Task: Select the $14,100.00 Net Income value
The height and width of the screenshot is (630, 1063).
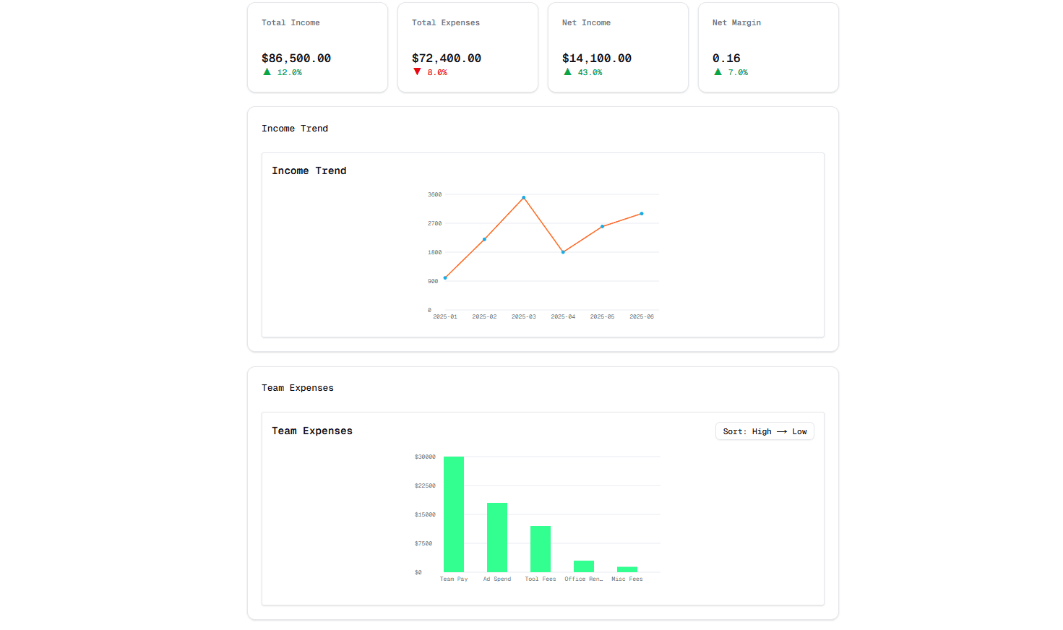Action: click(x=597, y=59)
